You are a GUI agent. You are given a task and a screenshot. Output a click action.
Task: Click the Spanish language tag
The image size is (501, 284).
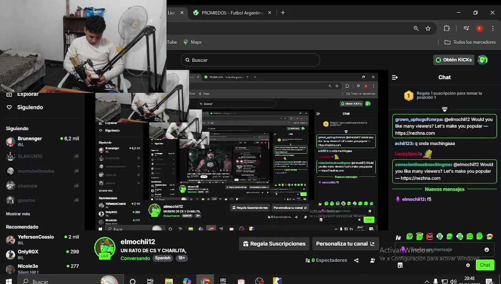click(163, 258)
